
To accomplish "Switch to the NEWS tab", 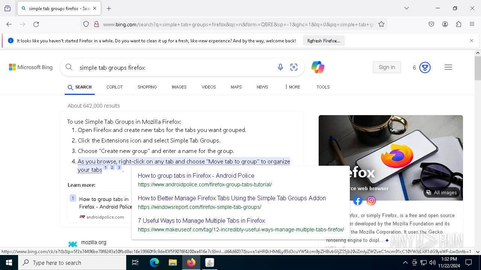I will pyautogui.click(x=262, y=87).
